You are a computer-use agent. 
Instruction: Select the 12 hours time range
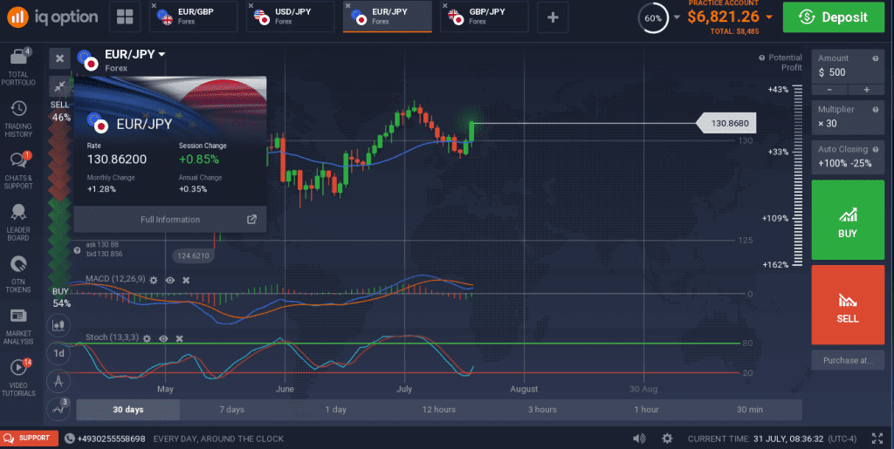click(x=439, y=410)
